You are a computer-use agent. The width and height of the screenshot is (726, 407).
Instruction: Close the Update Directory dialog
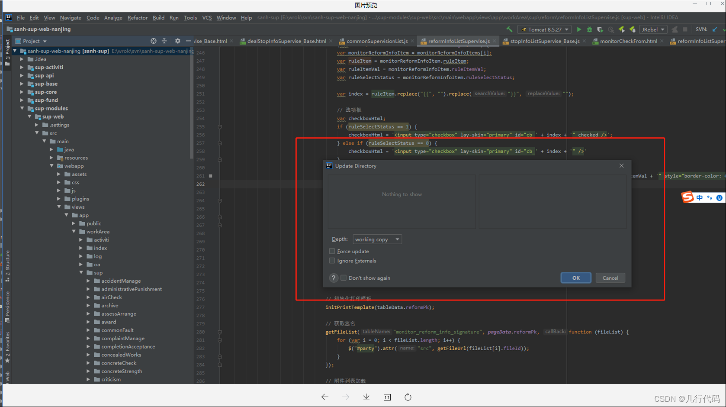pos(622,166)
